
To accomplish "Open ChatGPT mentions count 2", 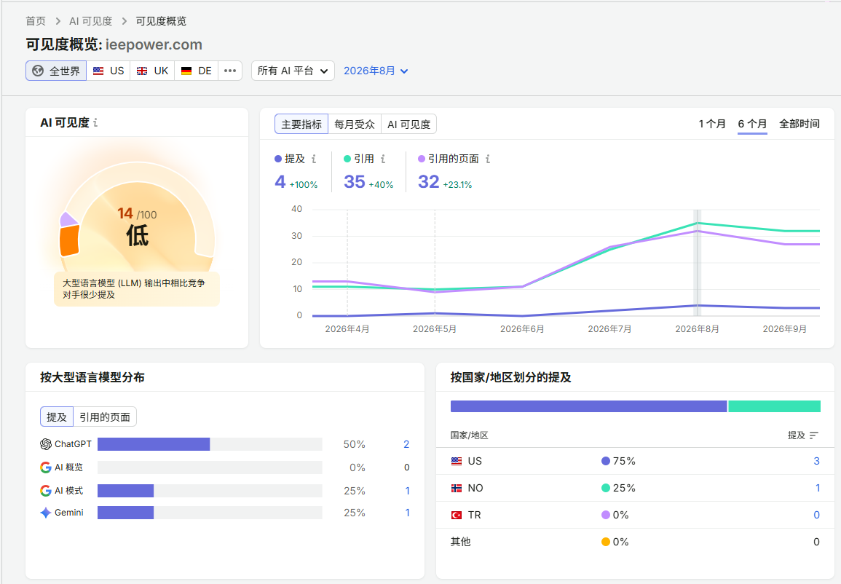I will coord(406,444).
